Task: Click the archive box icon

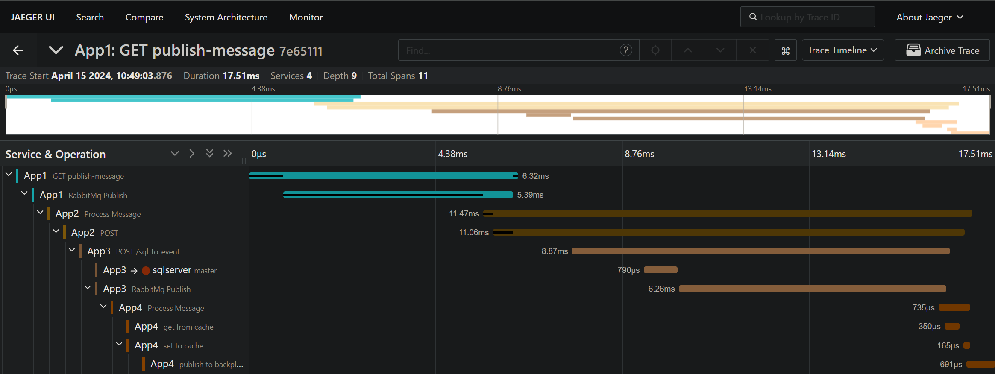Action: pyautogui.click(x=913, y=50)
